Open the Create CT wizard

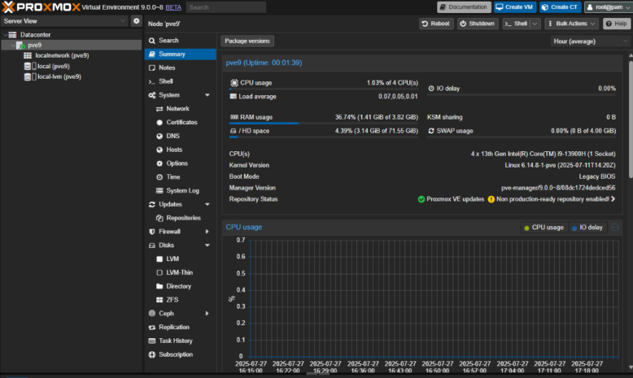pyautogui.click(x=560, y=7)
